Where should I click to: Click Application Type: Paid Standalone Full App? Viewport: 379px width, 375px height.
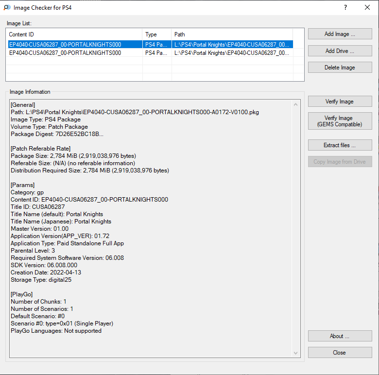pyautogui.click(x=67, y=243)
